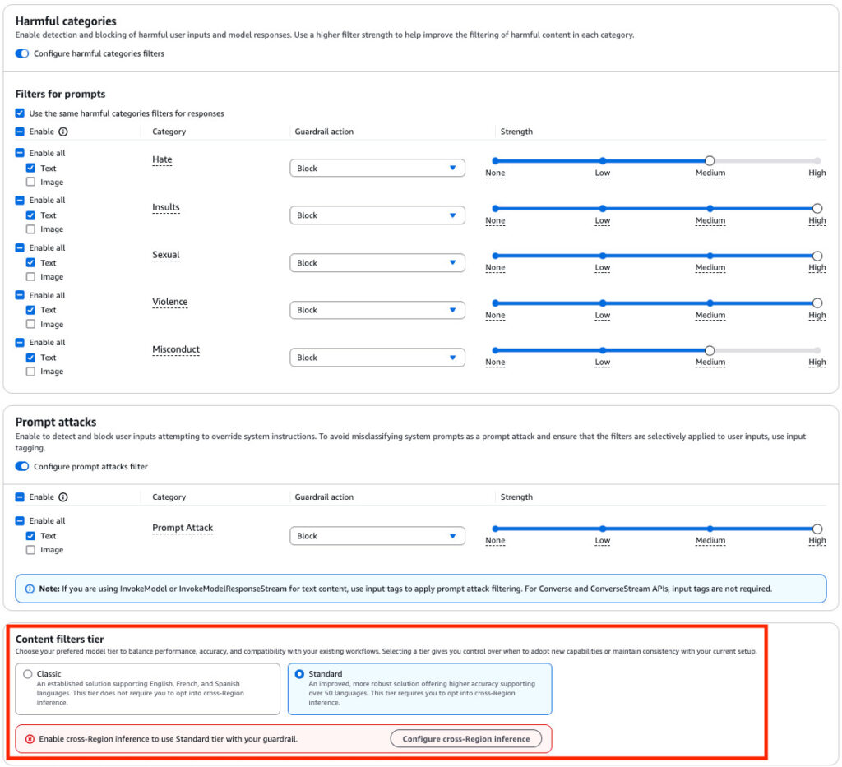Click the Insults category label
Screen dimensions: 842x767
pos(165,207)
